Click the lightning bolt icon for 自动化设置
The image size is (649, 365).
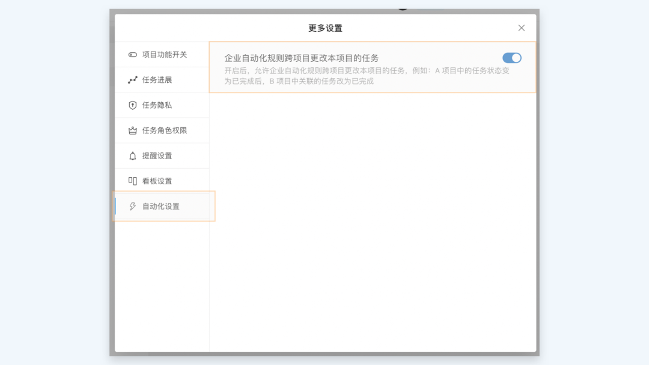[x=133, y=207]
